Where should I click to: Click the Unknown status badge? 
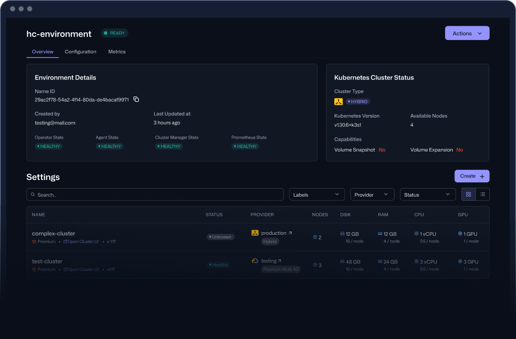(x=220, y=237)
